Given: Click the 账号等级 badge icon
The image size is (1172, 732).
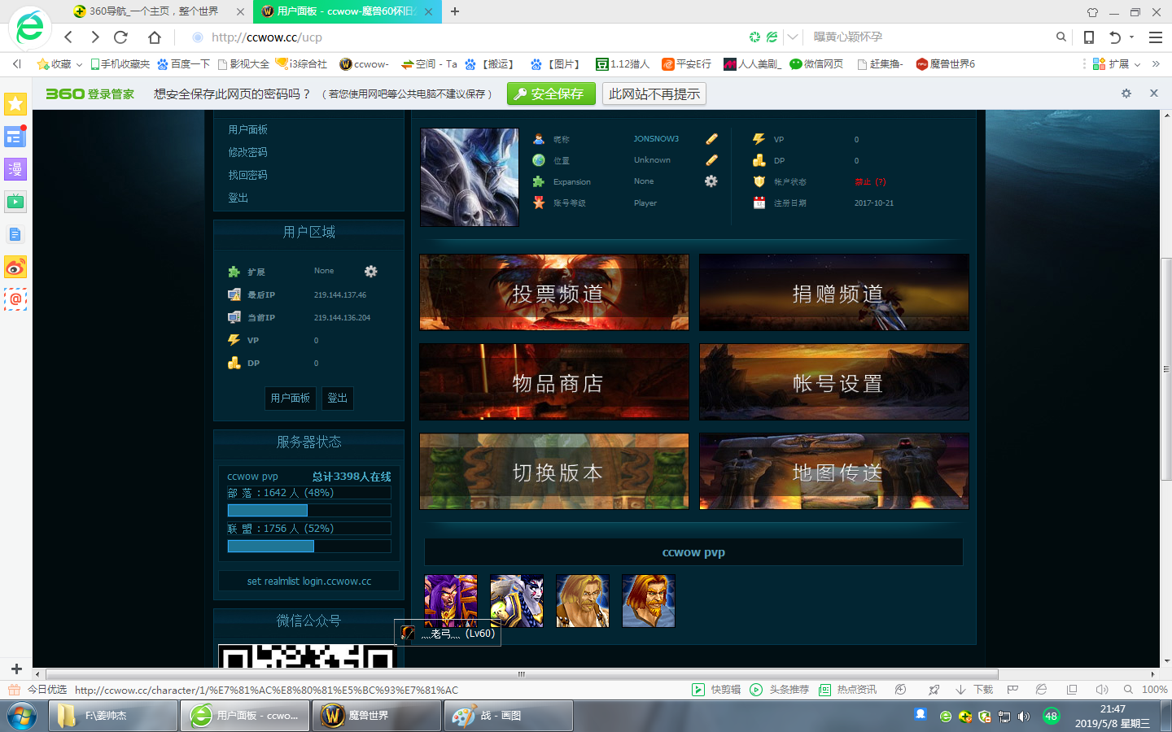Looking at the screenshot, I should [540, 203].
